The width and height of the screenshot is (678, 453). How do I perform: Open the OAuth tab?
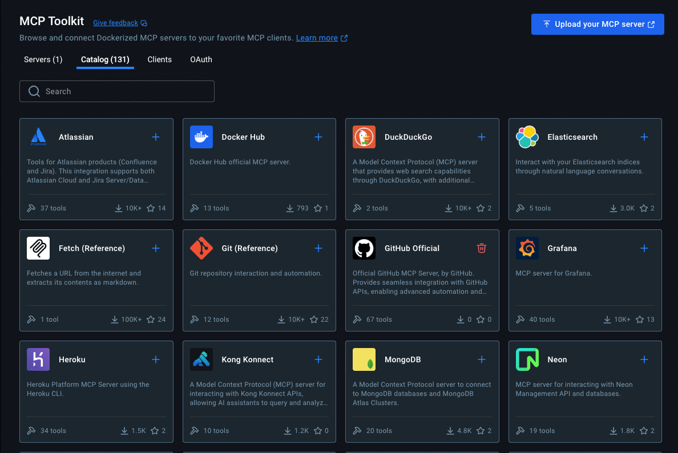pos(201,59)
